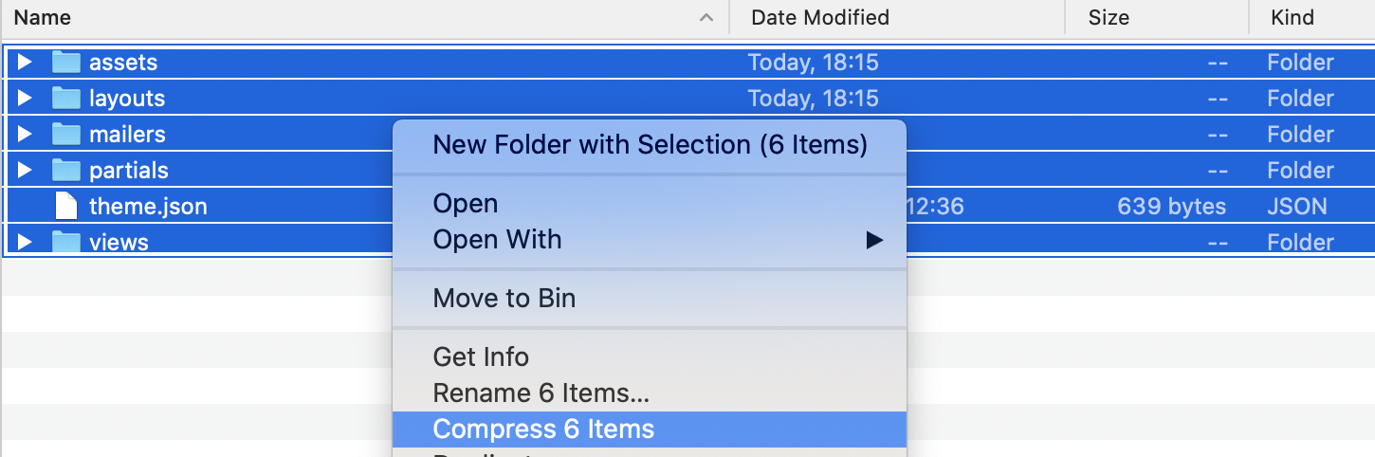1375x457 pixels.
Task: Click Rename 6 Items menu entry
Action: [x=541, y=393]
